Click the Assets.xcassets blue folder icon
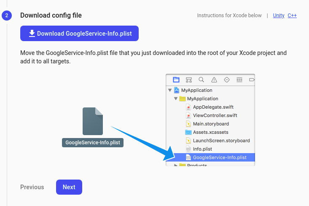309x206 pixels. (x=188, y=132)
